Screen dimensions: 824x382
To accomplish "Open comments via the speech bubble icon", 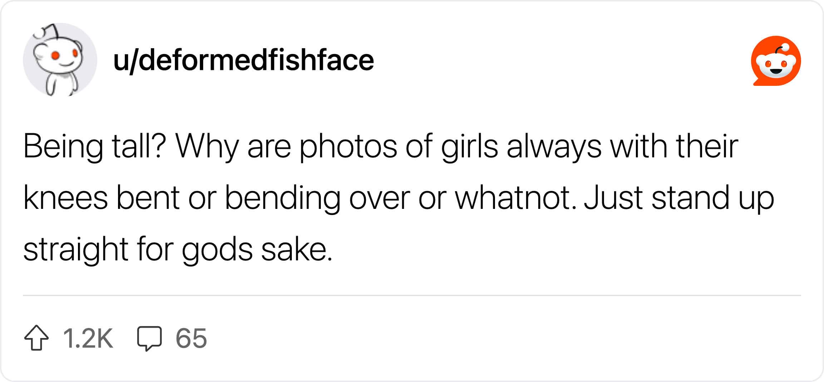I will tap(149, 338).
